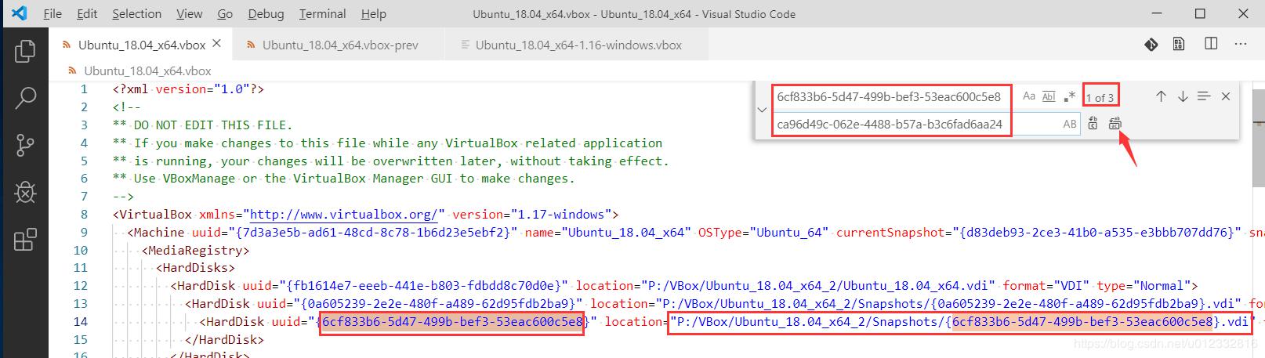Click the Replace All icon
The image size is (1265, 358).
tap(1115, 124)
